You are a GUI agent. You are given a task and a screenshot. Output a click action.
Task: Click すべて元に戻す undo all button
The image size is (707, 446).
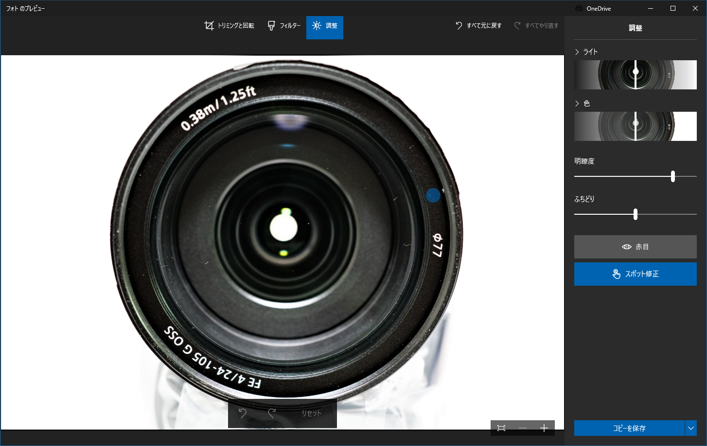point(478,26)
